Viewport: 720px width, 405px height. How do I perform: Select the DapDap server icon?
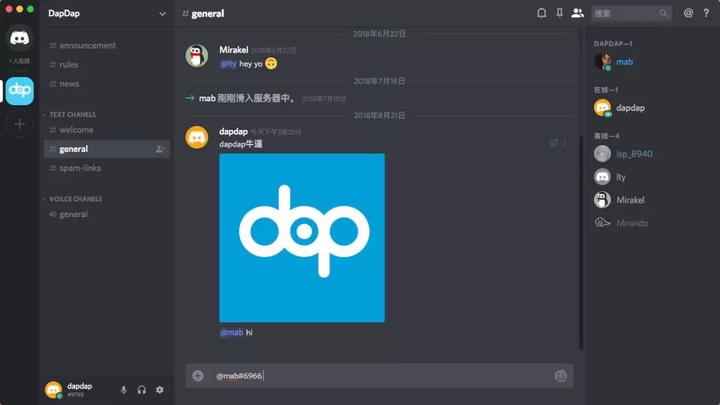(x=19, y=91)
